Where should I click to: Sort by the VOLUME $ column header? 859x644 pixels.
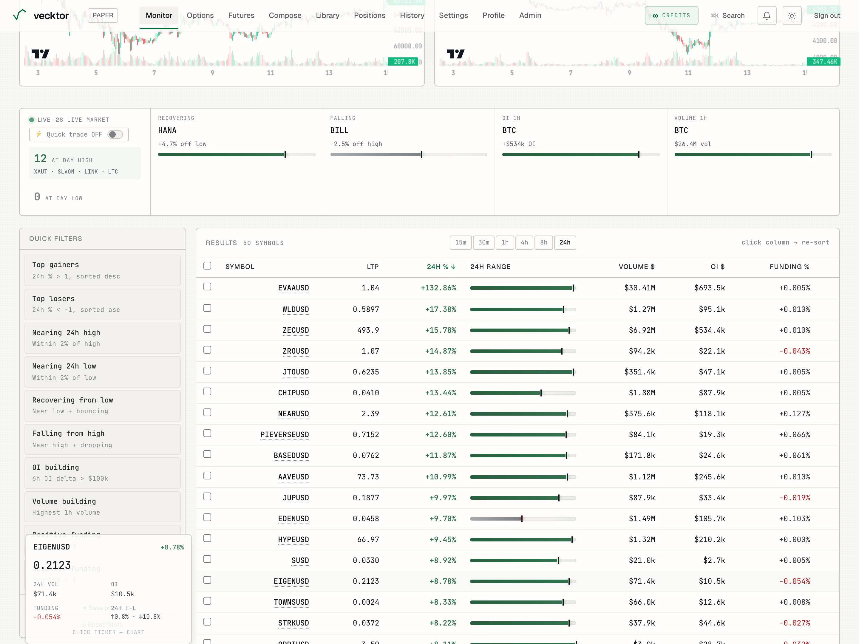pos(636,267)
